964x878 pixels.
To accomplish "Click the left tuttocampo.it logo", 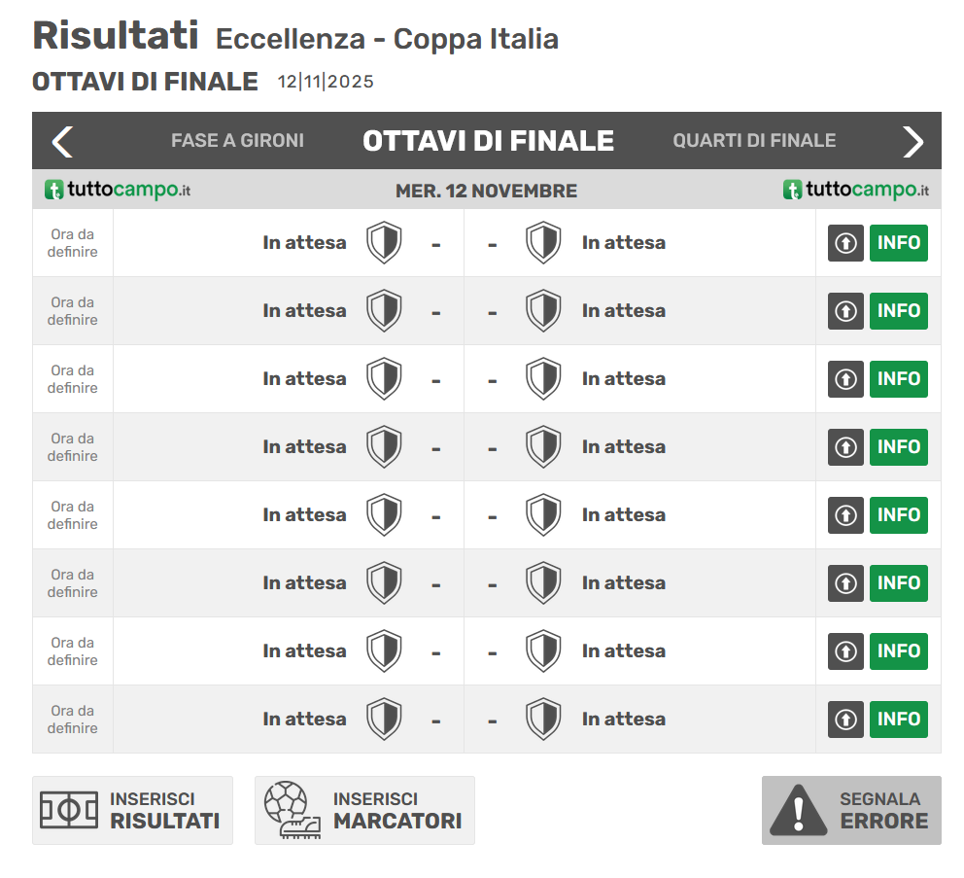I will click(x=118, y=190).
